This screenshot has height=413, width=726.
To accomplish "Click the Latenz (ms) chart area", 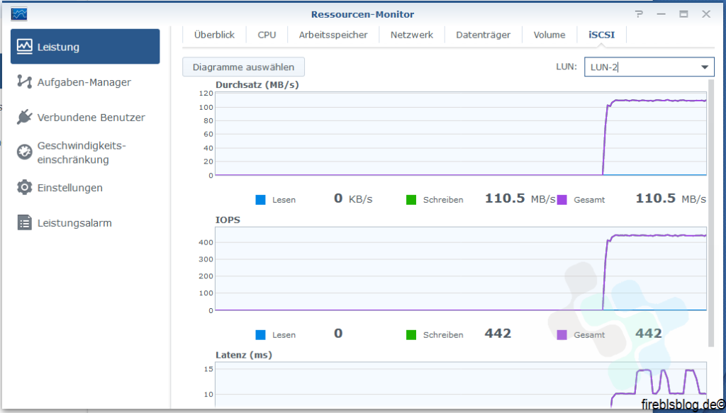I will 461,385.
